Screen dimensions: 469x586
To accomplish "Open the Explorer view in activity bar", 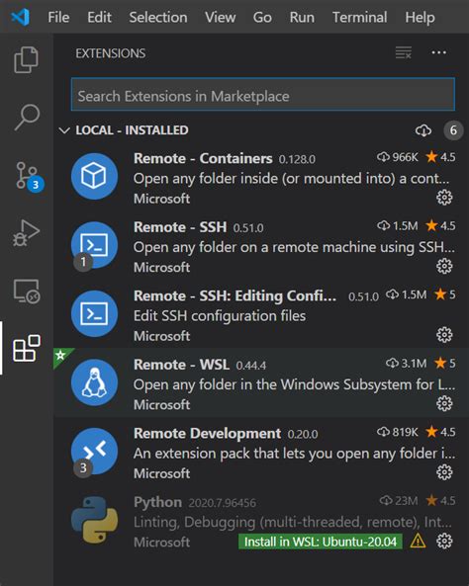I will 26,59.
